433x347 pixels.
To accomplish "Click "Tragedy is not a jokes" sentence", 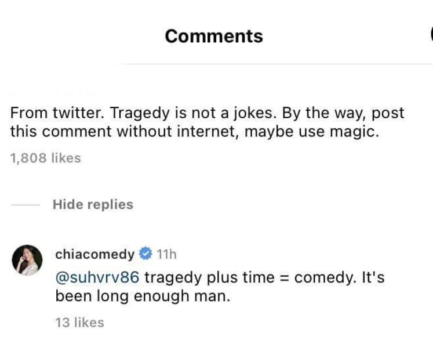I will point(193,113).
